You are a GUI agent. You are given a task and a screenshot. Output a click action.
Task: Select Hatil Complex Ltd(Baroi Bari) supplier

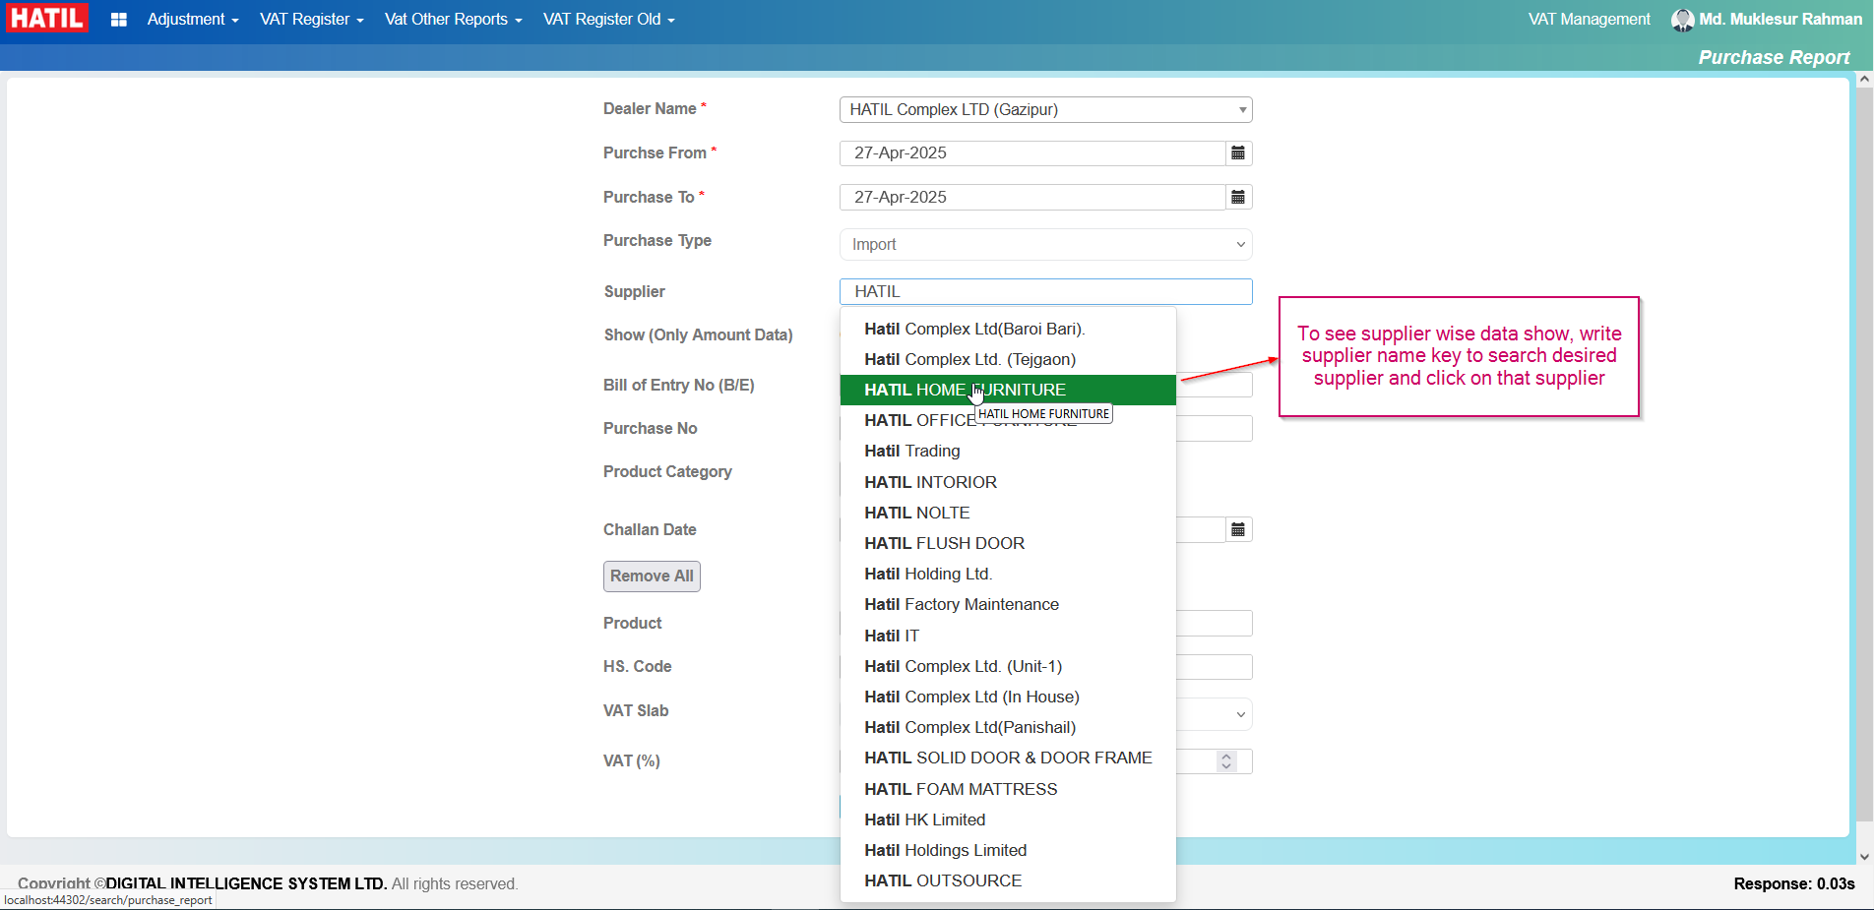[x=1008, y=330]
